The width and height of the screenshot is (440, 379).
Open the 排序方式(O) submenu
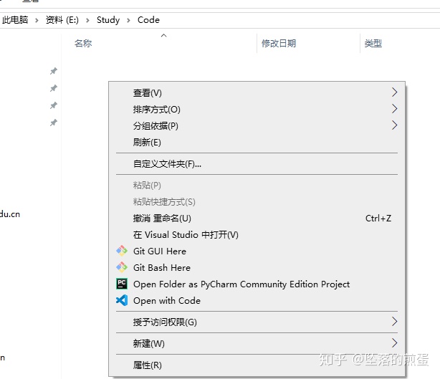[257, 109]
